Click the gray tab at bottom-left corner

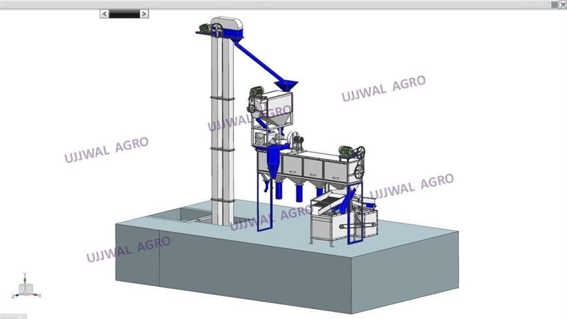pyautogui.click(x=12, y=316)
